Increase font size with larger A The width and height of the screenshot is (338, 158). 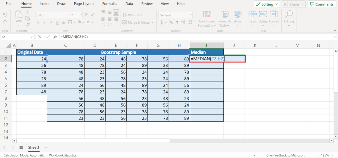86,15
